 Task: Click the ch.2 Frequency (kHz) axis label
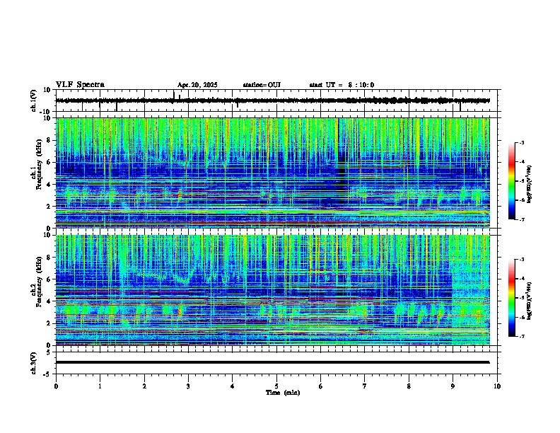point(37,282)
